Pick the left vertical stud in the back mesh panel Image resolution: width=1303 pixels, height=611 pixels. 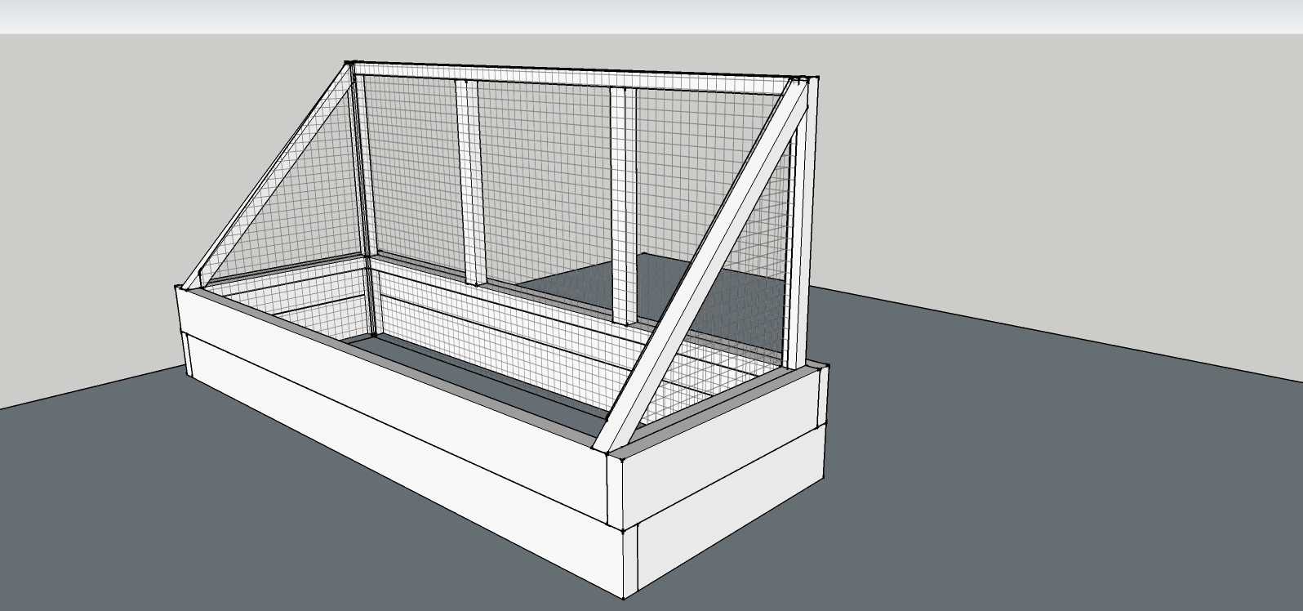coord(469,182)
